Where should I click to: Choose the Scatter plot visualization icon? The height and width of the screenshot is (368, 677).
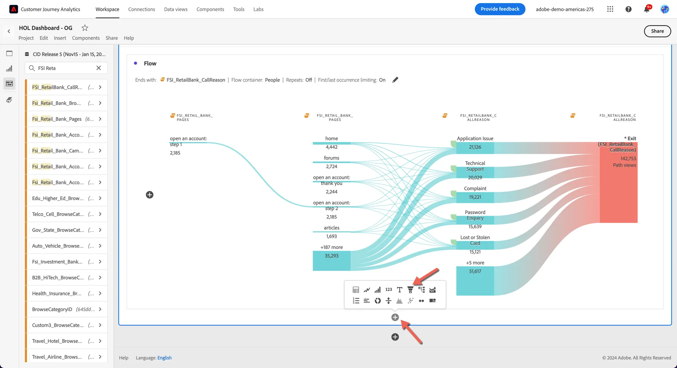point(411,301)
